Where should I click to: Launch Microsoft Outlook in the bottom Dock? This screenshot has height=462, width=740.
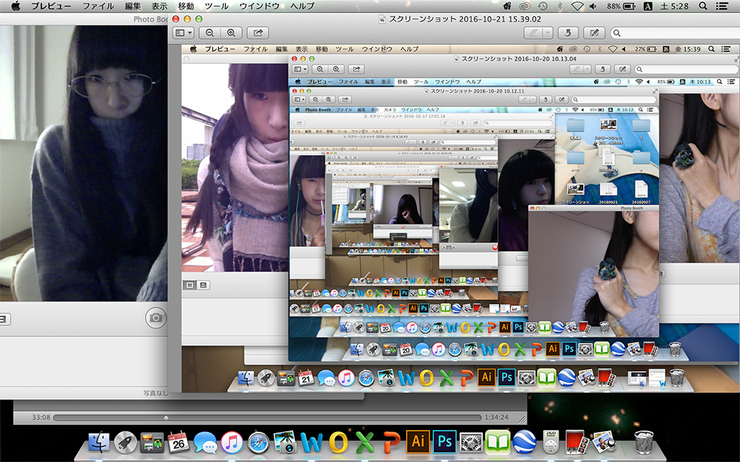coord(338,443)
